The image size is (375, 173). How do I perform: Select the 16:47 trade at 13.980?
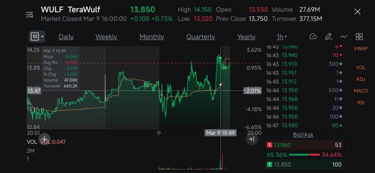pyautogui.click(x=304, y=125)
